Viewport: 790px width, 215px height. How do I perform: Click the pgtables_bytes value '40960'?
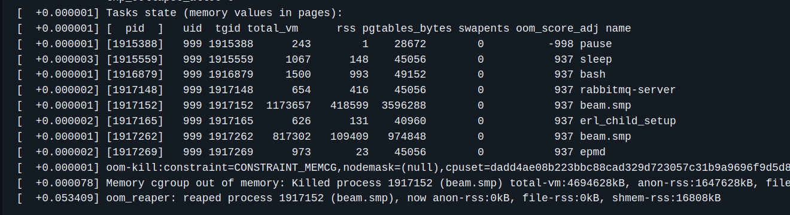[x=411, y=121]
